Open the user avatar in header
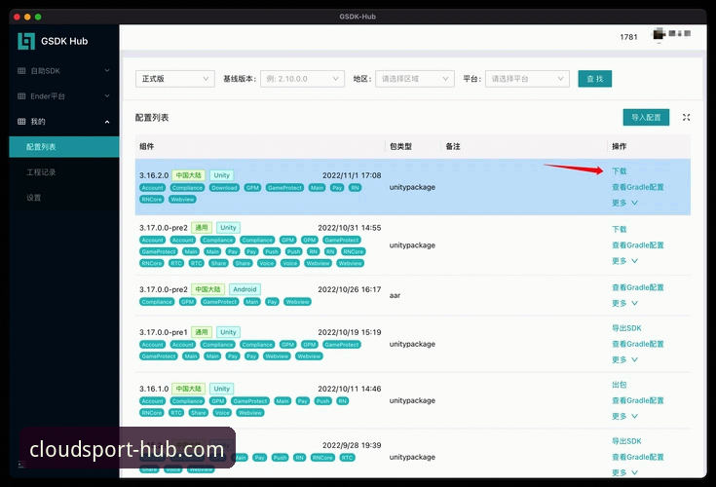Image resolution: width=716 pixels, height=487 pixels. click(x=659, y=34)
